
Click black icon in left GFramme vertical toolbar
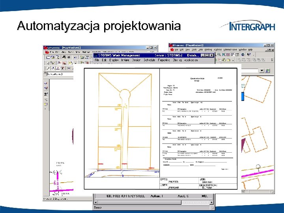[x=46, y=94]
